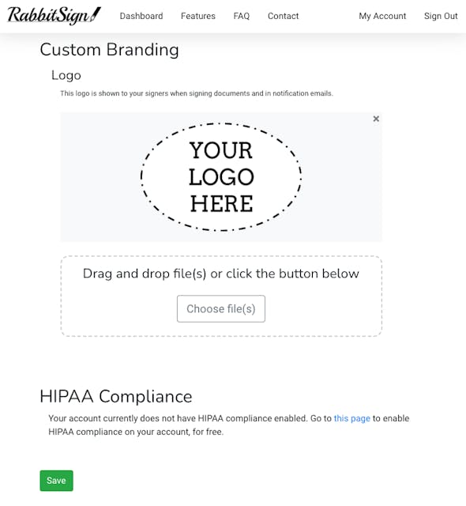Select the Custom Branding heading
466x506 pixels.
click(109, 50)
